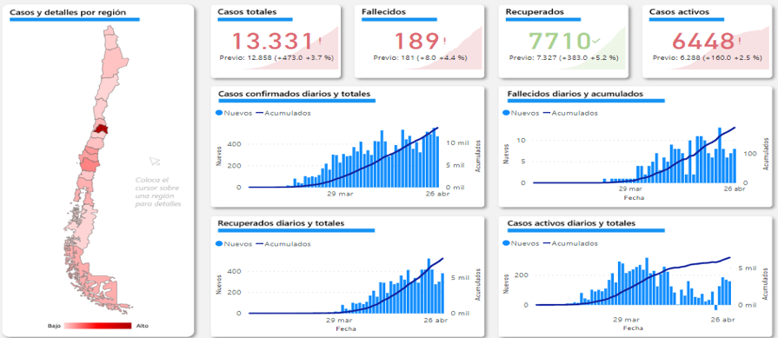Toggle Acumulados legend in Recuperados chart

283,244
